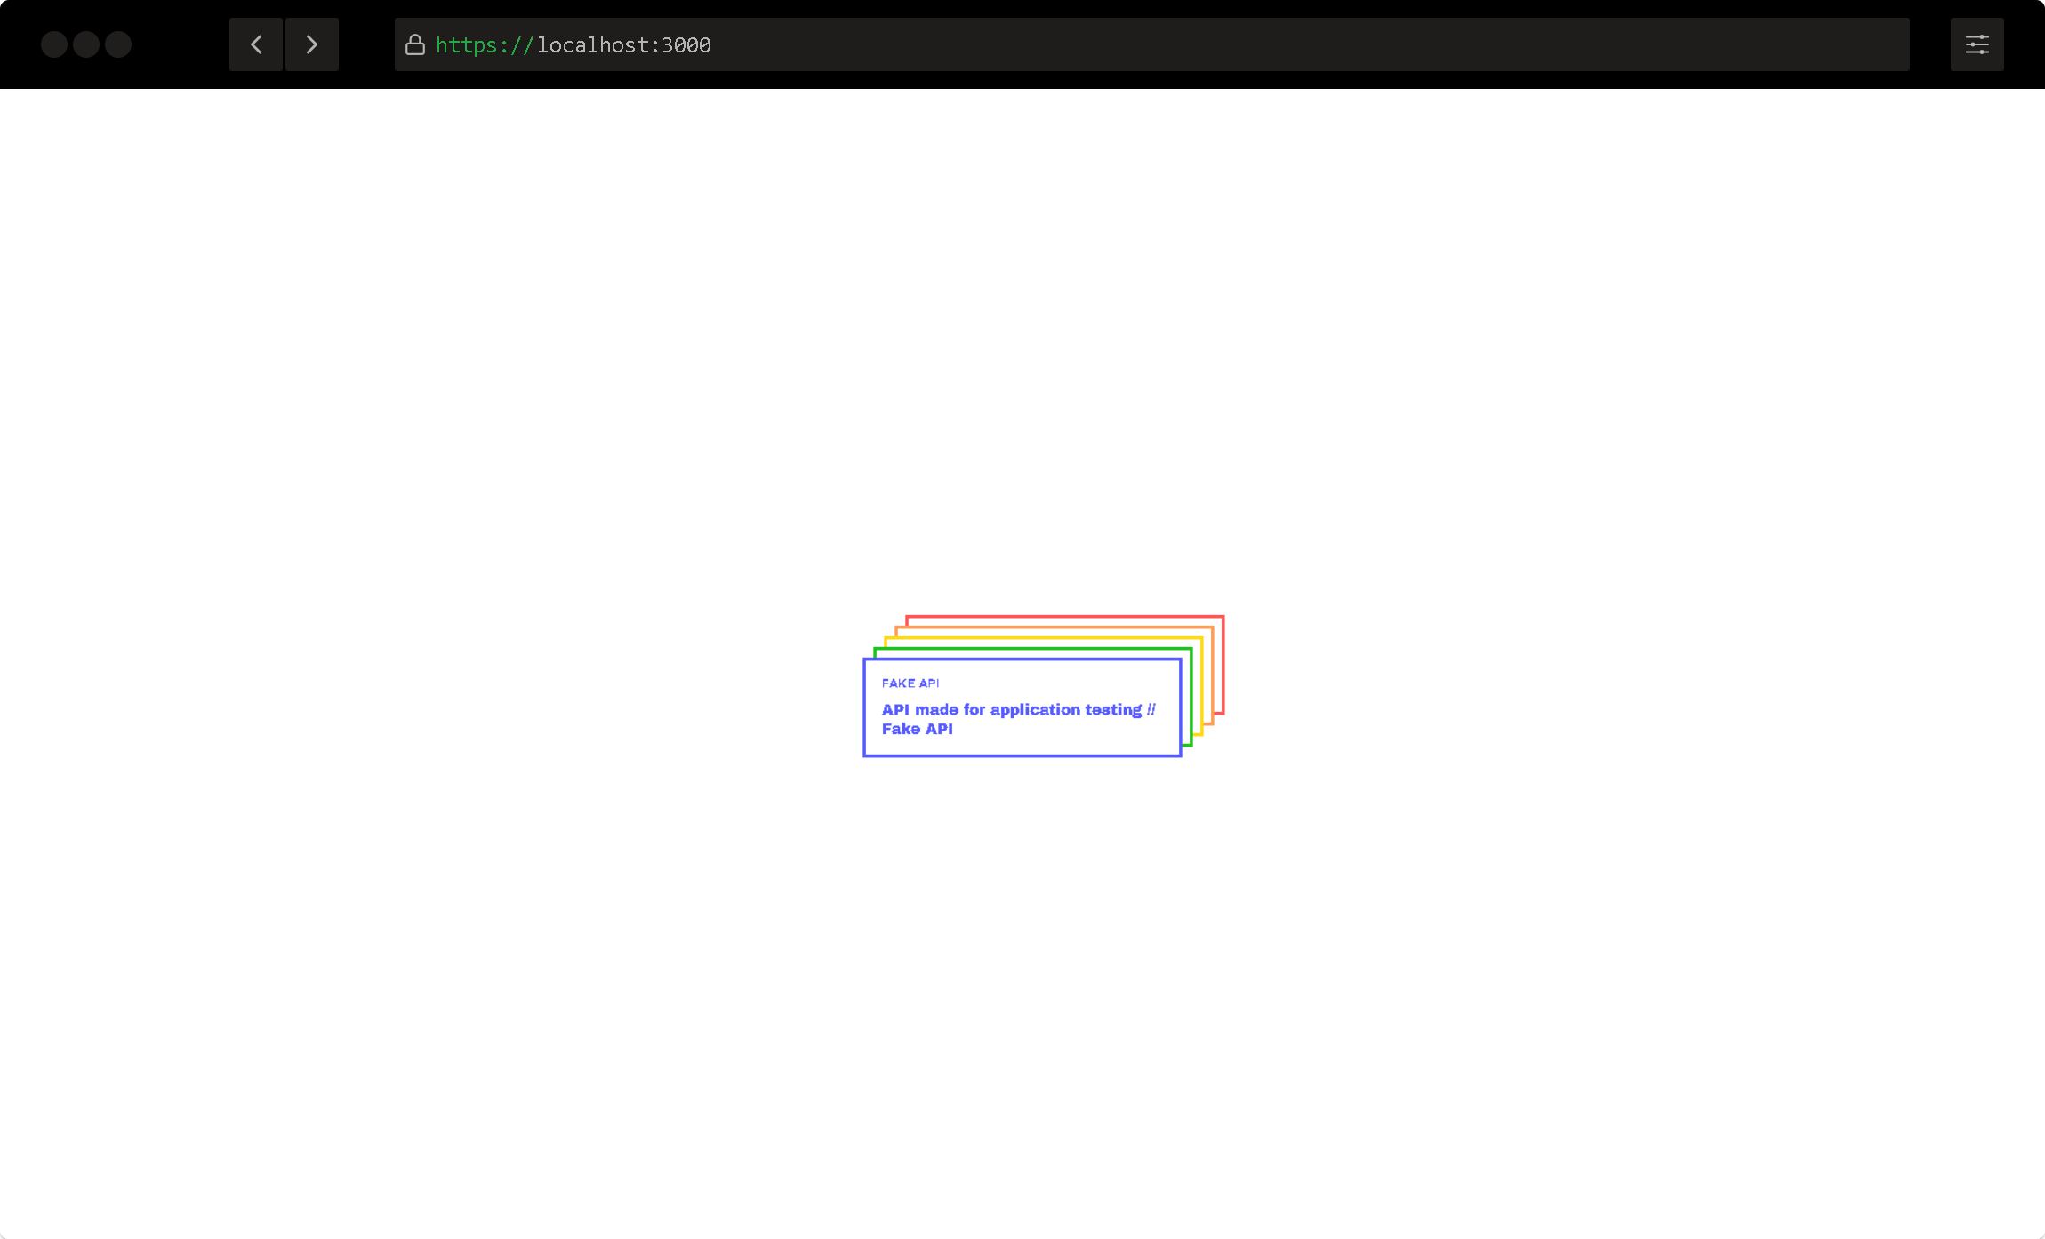Open the blue Fake API card
2045x1239 pixels.
click(x=1022, y=707)
